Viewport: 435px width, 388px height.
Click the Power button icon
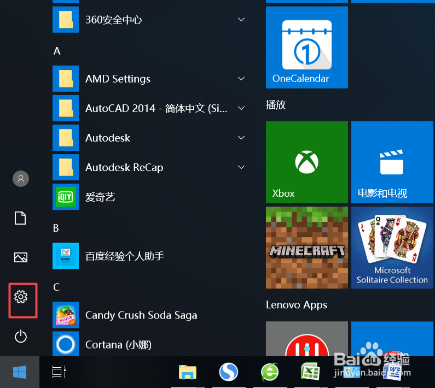click(21, 337)
